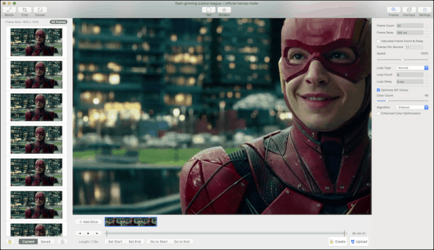Image resolution: width=434 pixels, height=250 pixels.
Task: Show the Overlays panel
Action: pos(409,10)
